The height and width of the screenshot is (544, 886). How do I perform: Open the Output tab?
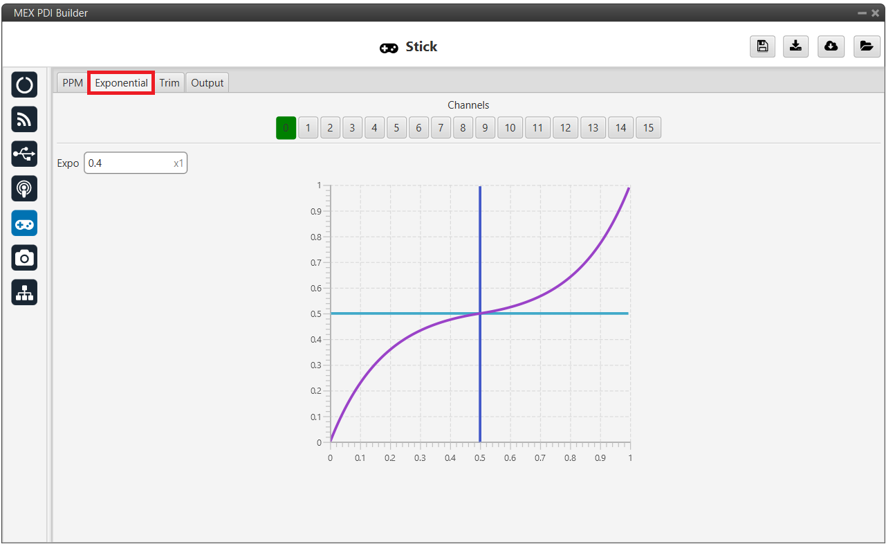tap(207, 83)
